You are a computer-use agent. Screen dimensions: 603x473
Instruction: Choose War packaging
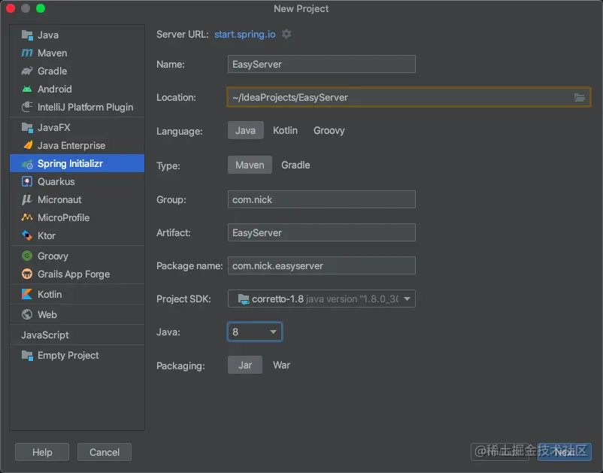tap(281, 365)
